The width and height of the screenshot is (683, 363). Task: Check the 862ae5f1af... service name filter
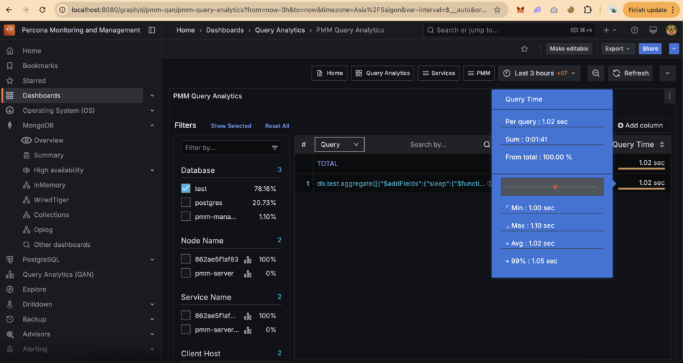click(185, 315)
